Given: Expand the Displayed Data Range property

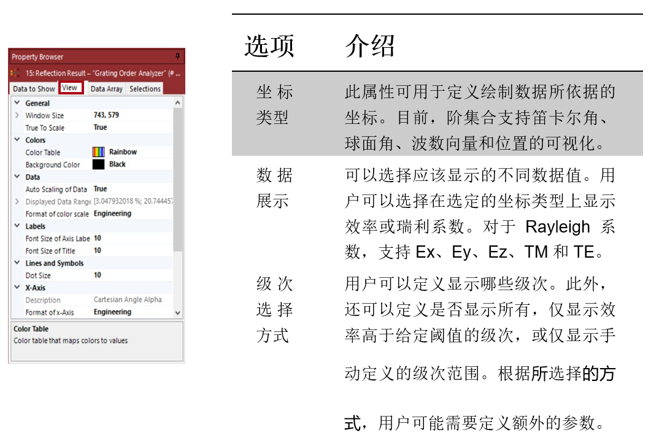Looking at the screenshot, I should (17, 201).
